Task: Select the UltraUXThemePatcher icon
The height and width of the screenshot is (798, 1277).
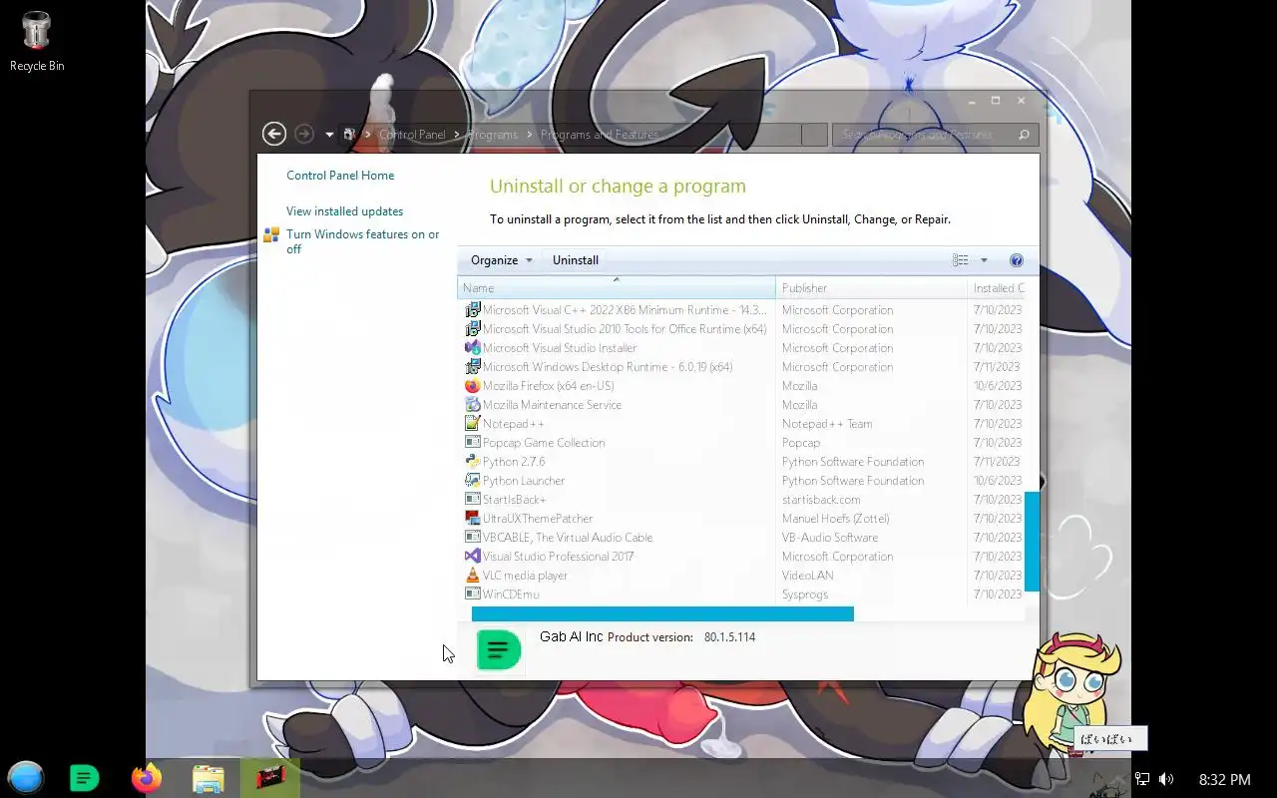Action: point(473,519)
